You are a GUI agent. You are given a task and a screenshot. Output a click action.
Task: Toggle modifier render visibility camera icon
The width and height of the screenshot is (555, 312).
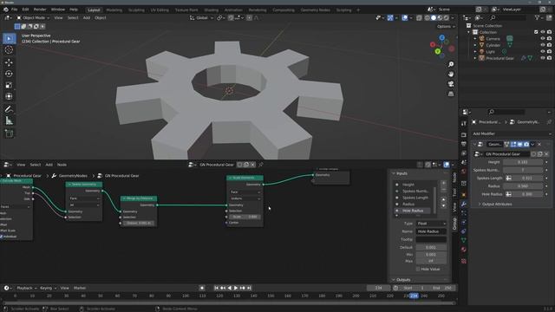526,145
